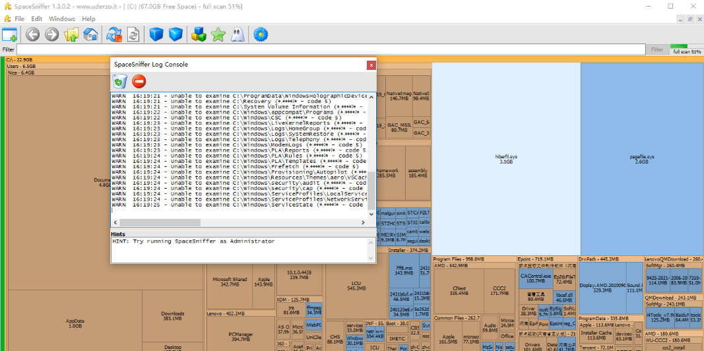
Task: Click the DrvPath - 445.3MB header
Action: [x=610, y=259]
